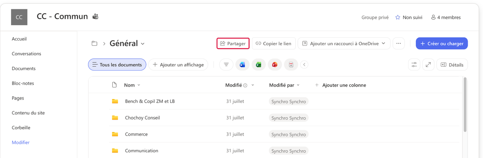Click folder icon of Communication row
Image resolution: width=483 pixels, height=158 pixels.
click(x=115, y=151)
